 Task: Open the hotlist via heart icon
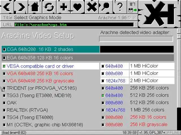(x=78, y=7)
